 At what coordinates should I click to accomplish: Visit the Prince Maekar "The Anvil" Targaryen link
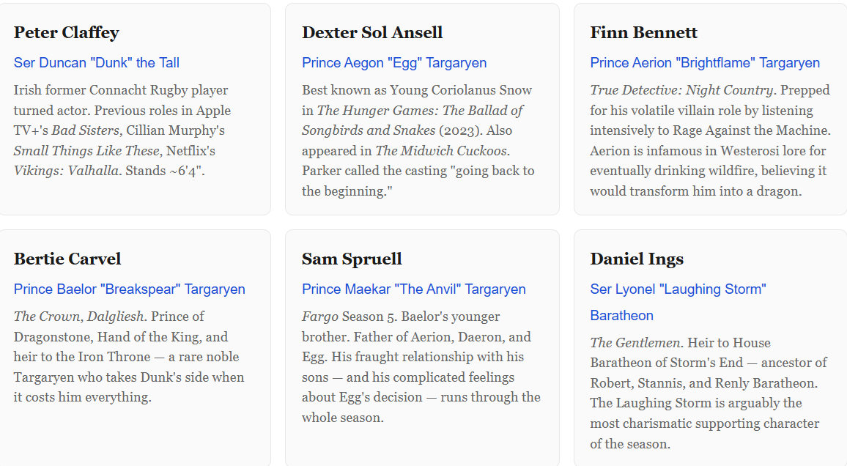413,289
